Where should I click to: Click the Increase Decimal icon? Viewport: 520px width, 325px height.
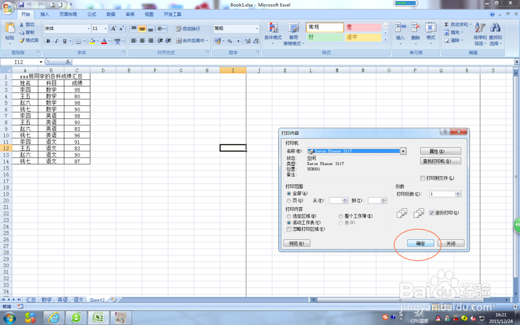[248, 41]
